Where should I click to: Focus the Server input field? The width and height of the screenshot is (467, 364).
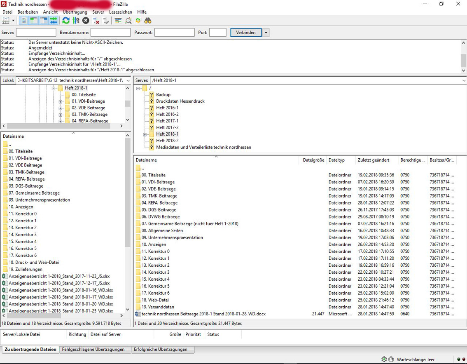pos(36,33)
